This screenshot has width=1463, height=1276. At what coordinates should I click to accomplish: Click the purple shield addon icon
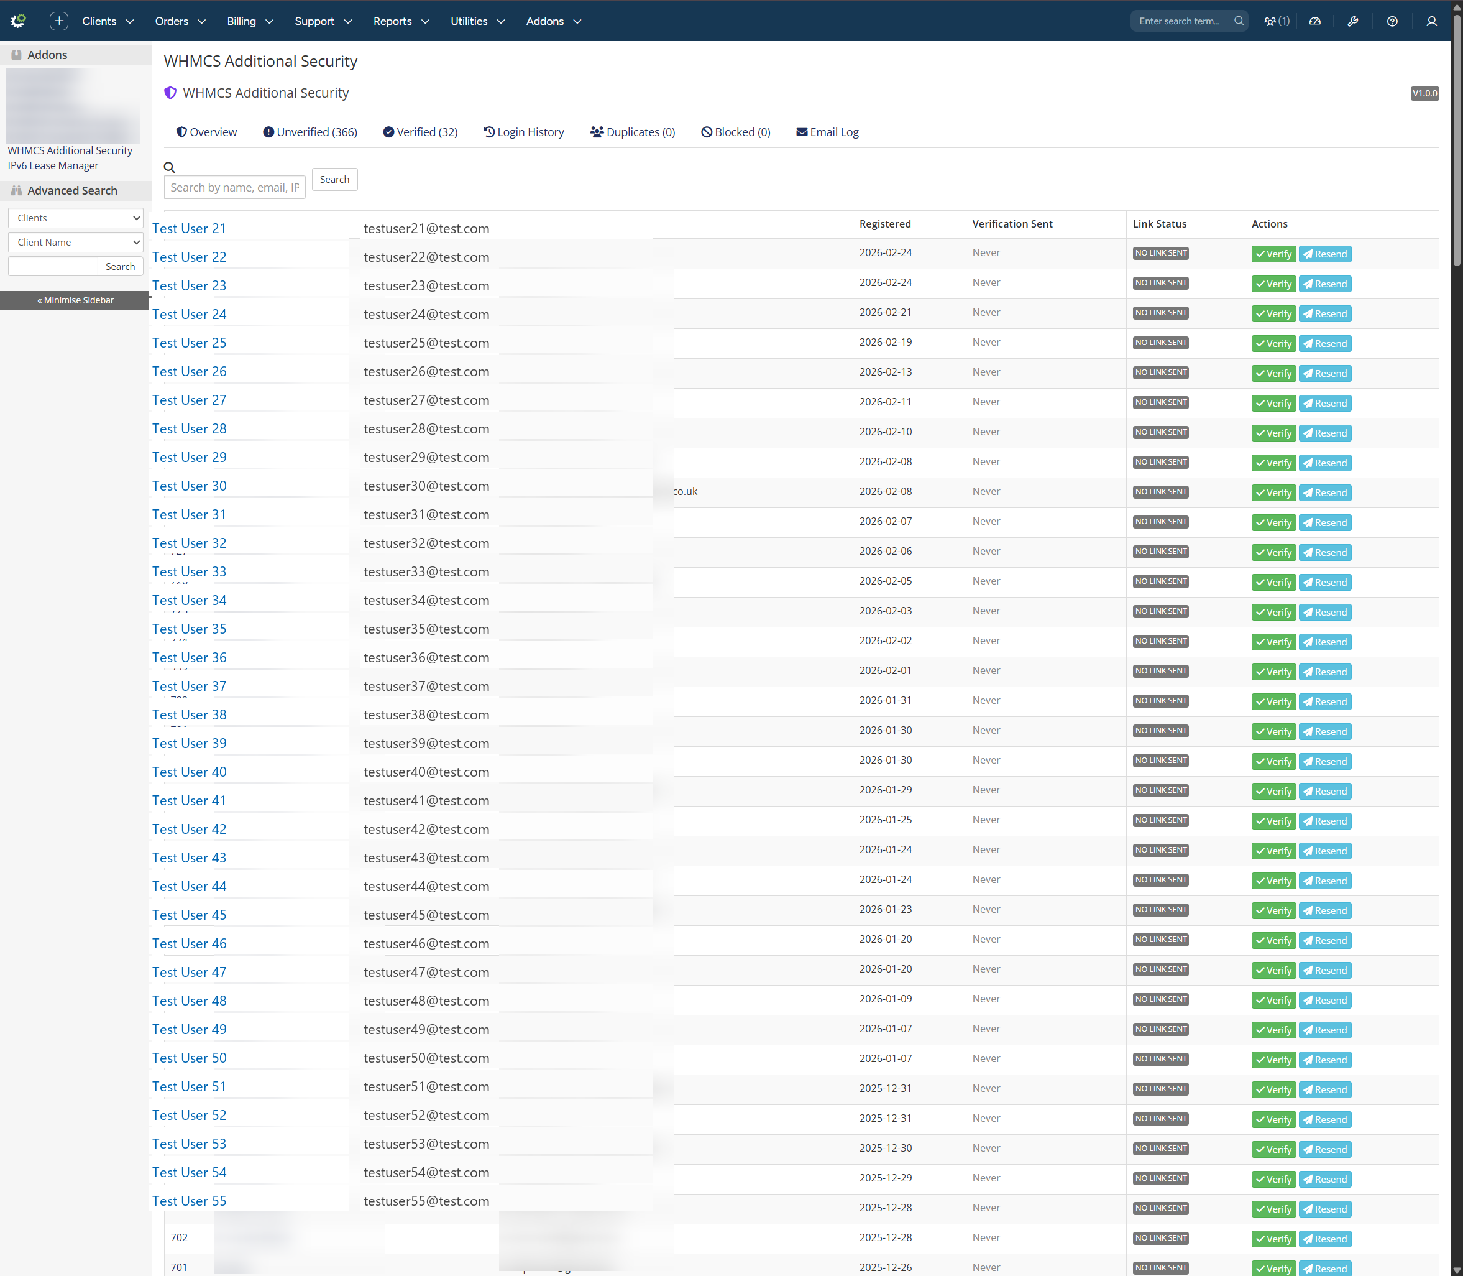(170, 93)
